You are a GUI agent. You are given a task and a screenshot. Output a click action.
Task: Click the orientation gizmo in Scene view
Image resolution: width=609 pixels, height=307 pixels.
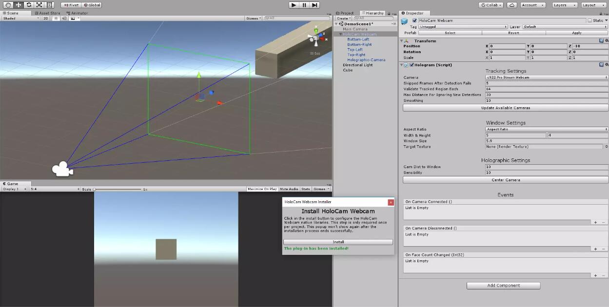[x=315, y=38]
